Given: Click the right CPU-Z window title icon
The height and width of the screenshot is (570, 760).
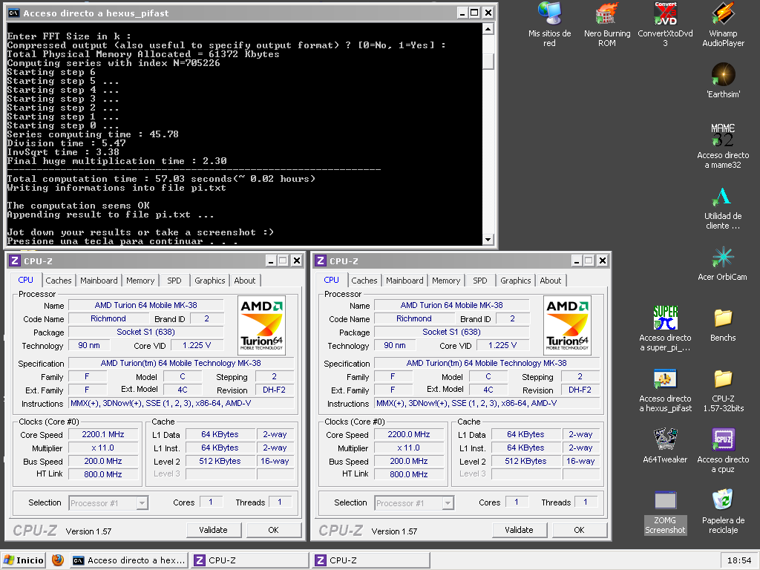Looking at the screenshot, I should tap(321, 261).
